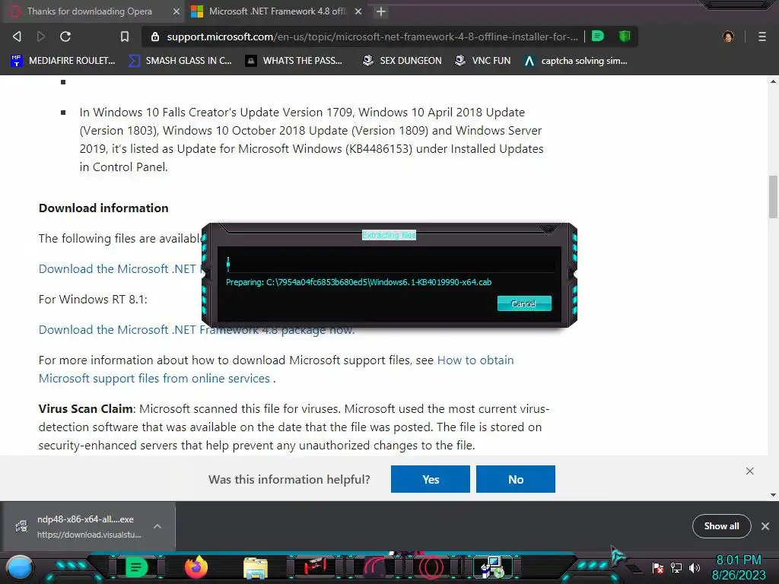This screenshot has height=584, width=779.
Task: Open the browser main menu (hamburger)
Action: point(762,36)
